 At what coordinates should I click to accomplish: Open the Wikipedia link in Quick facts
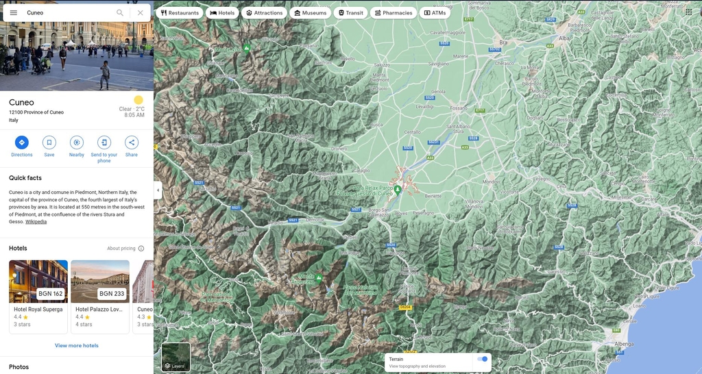click(x=36, y=222)
